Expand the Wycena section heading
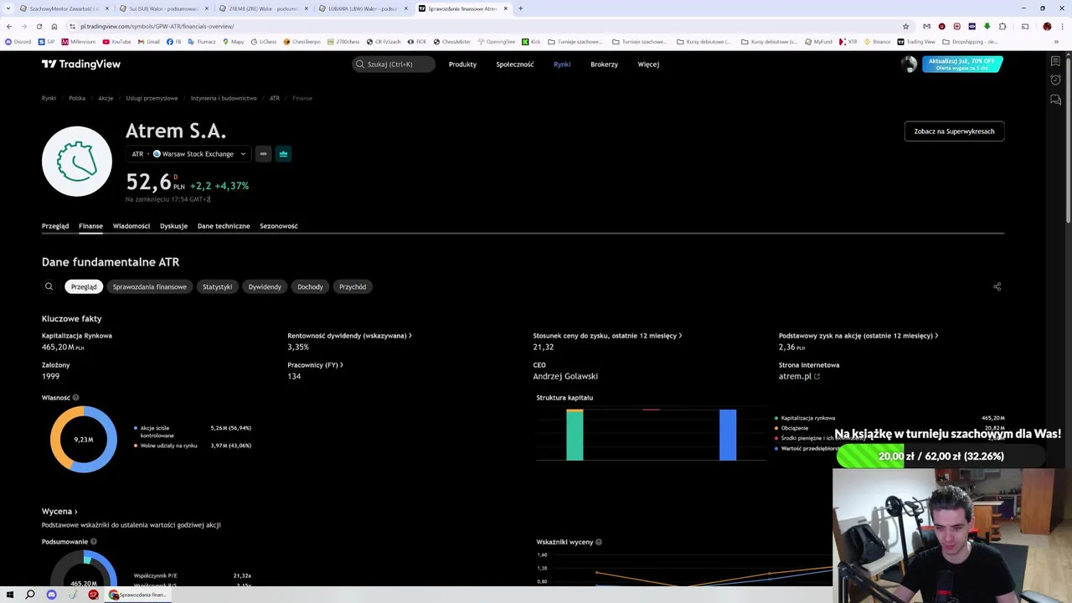Image resolution: width=1072 pixels, height=603 pixels. tap(59, 511)
